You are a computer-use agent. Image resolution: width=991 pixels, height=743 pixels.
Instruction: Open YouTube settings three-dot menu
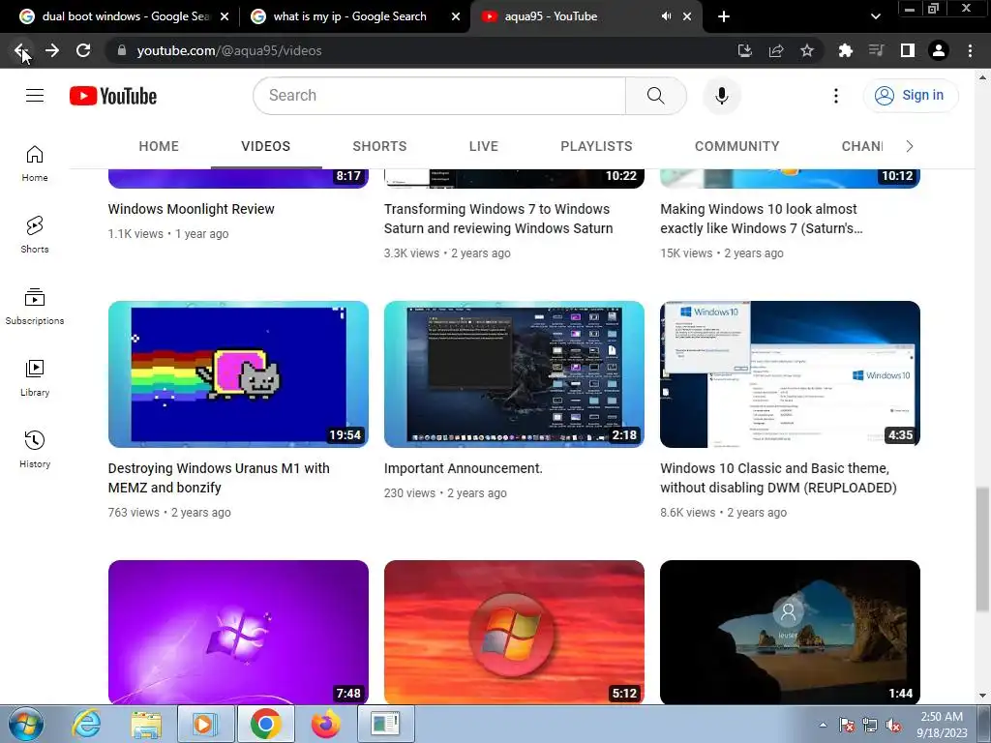coord(835,96)
